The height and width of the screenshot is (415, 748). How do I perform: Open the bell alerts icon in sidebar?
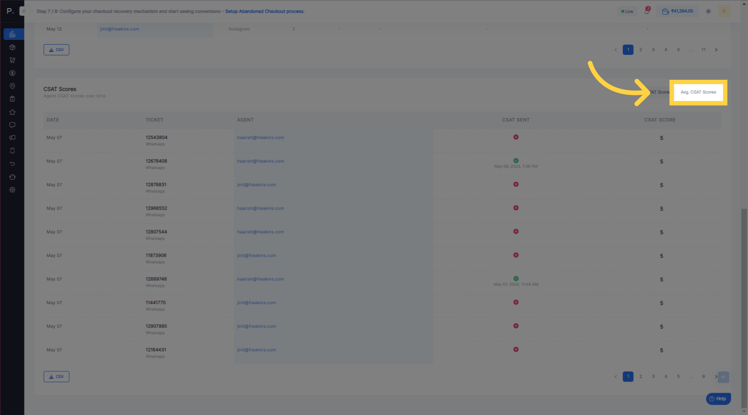tap(12, 151)
